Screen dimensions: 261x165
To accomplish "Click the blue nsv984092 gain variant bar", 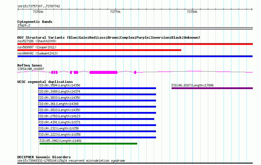I will coord(135,56).
